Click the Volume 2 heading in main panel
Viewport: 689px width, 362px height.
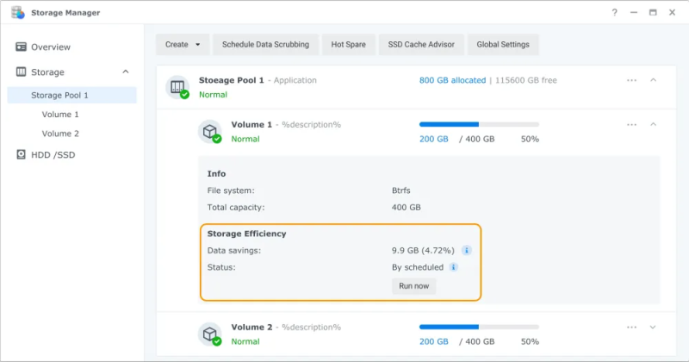pos(251,327)
